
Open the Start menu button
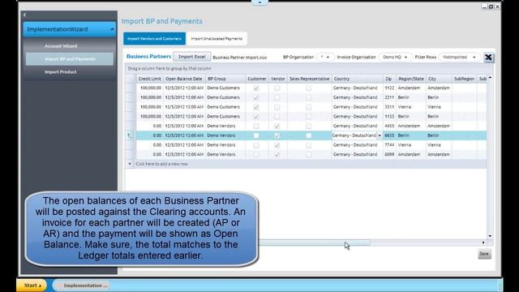pyautogui.click(x=32, y=286)
